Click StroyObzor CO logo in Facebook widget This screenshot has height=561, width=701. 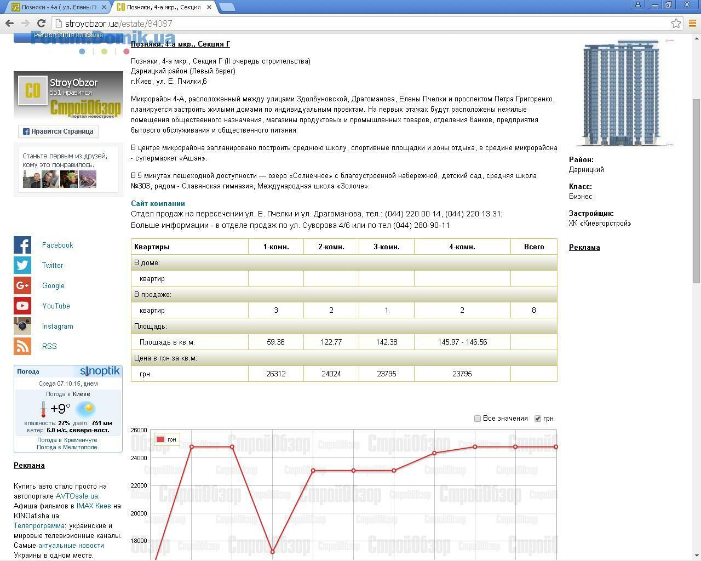click(33, 90)
